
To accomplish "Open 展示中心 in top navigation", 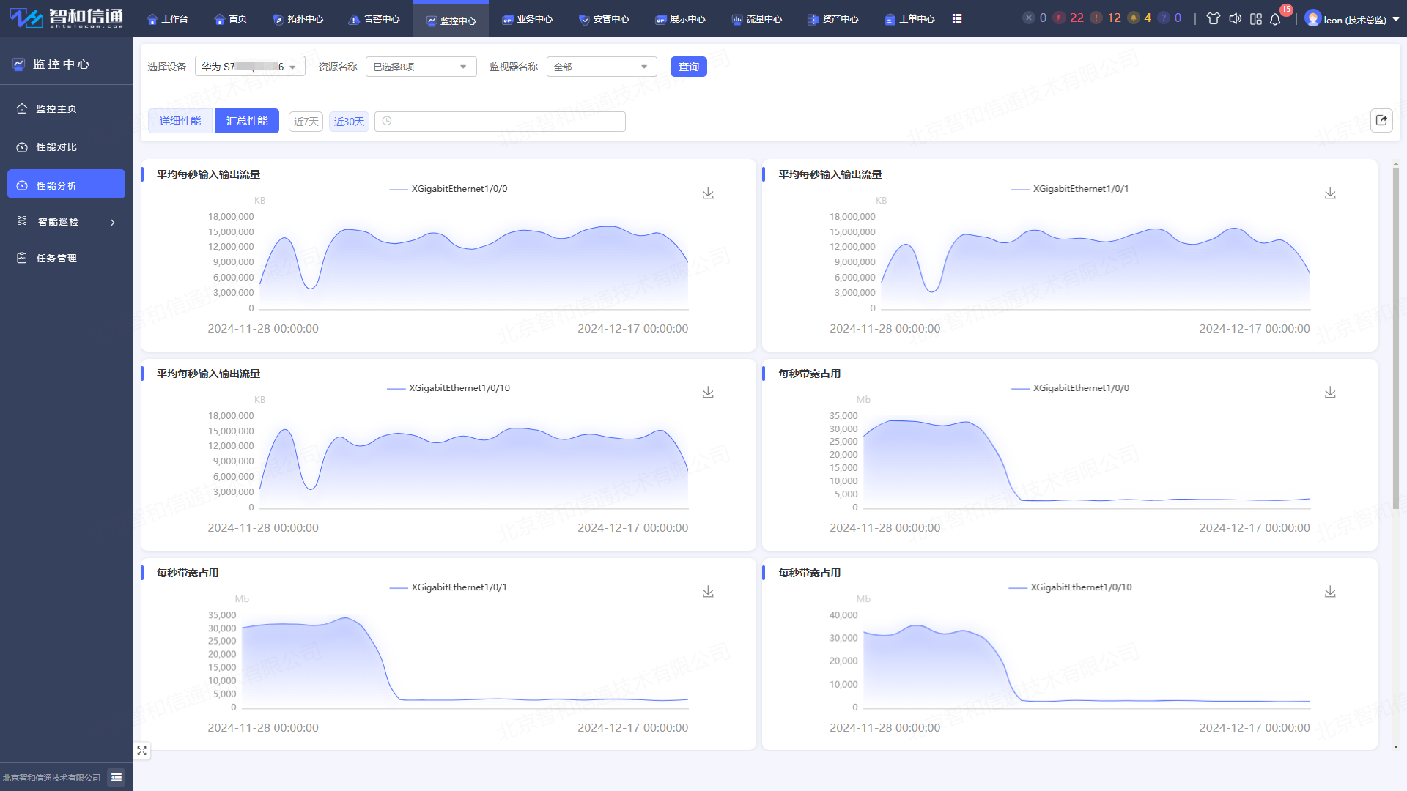I will pyautogui.click(x=680, y=19).
